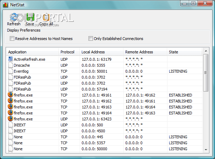Click remote address 127.0.0.1: 49164
Screen dimensions: 215x159
[141, 107]
